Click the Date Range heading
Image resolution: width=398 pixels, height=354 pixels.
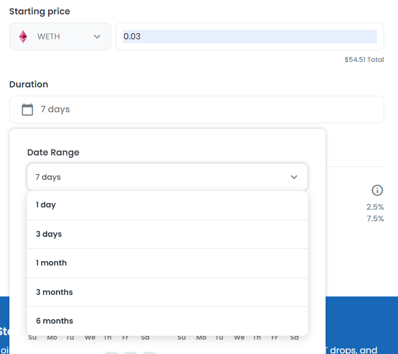point(53,152)
